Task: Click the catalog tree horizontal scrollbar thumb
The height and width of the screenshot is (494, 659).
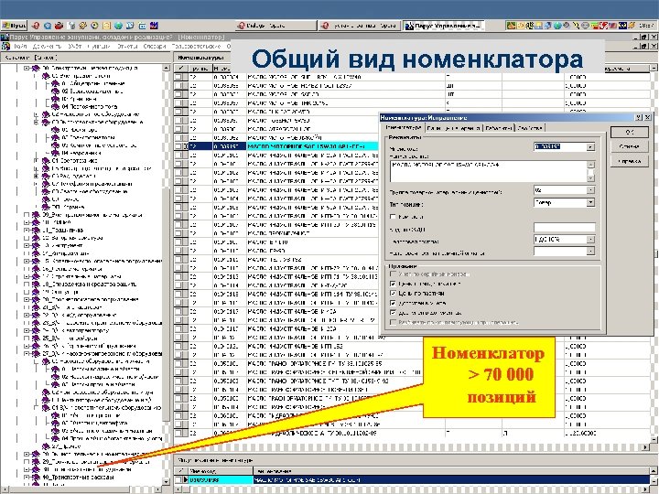Action: coord(70,489)
